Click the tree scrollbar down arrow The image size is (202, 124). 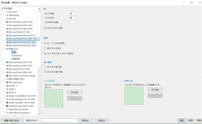39,114
